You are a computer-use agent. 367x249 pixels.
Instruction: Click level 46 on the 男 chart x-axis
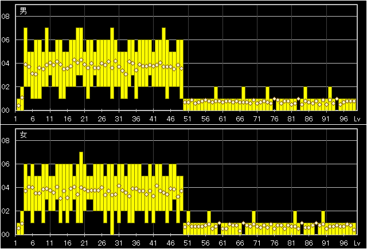171,119
